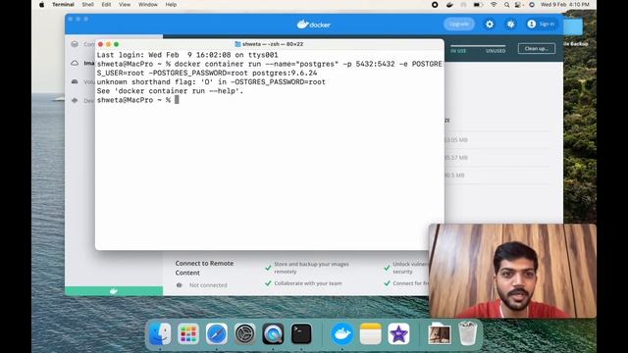Click Sign in on Docker Desktop
The height and width of the screenshot is (353, 628).
541,24
